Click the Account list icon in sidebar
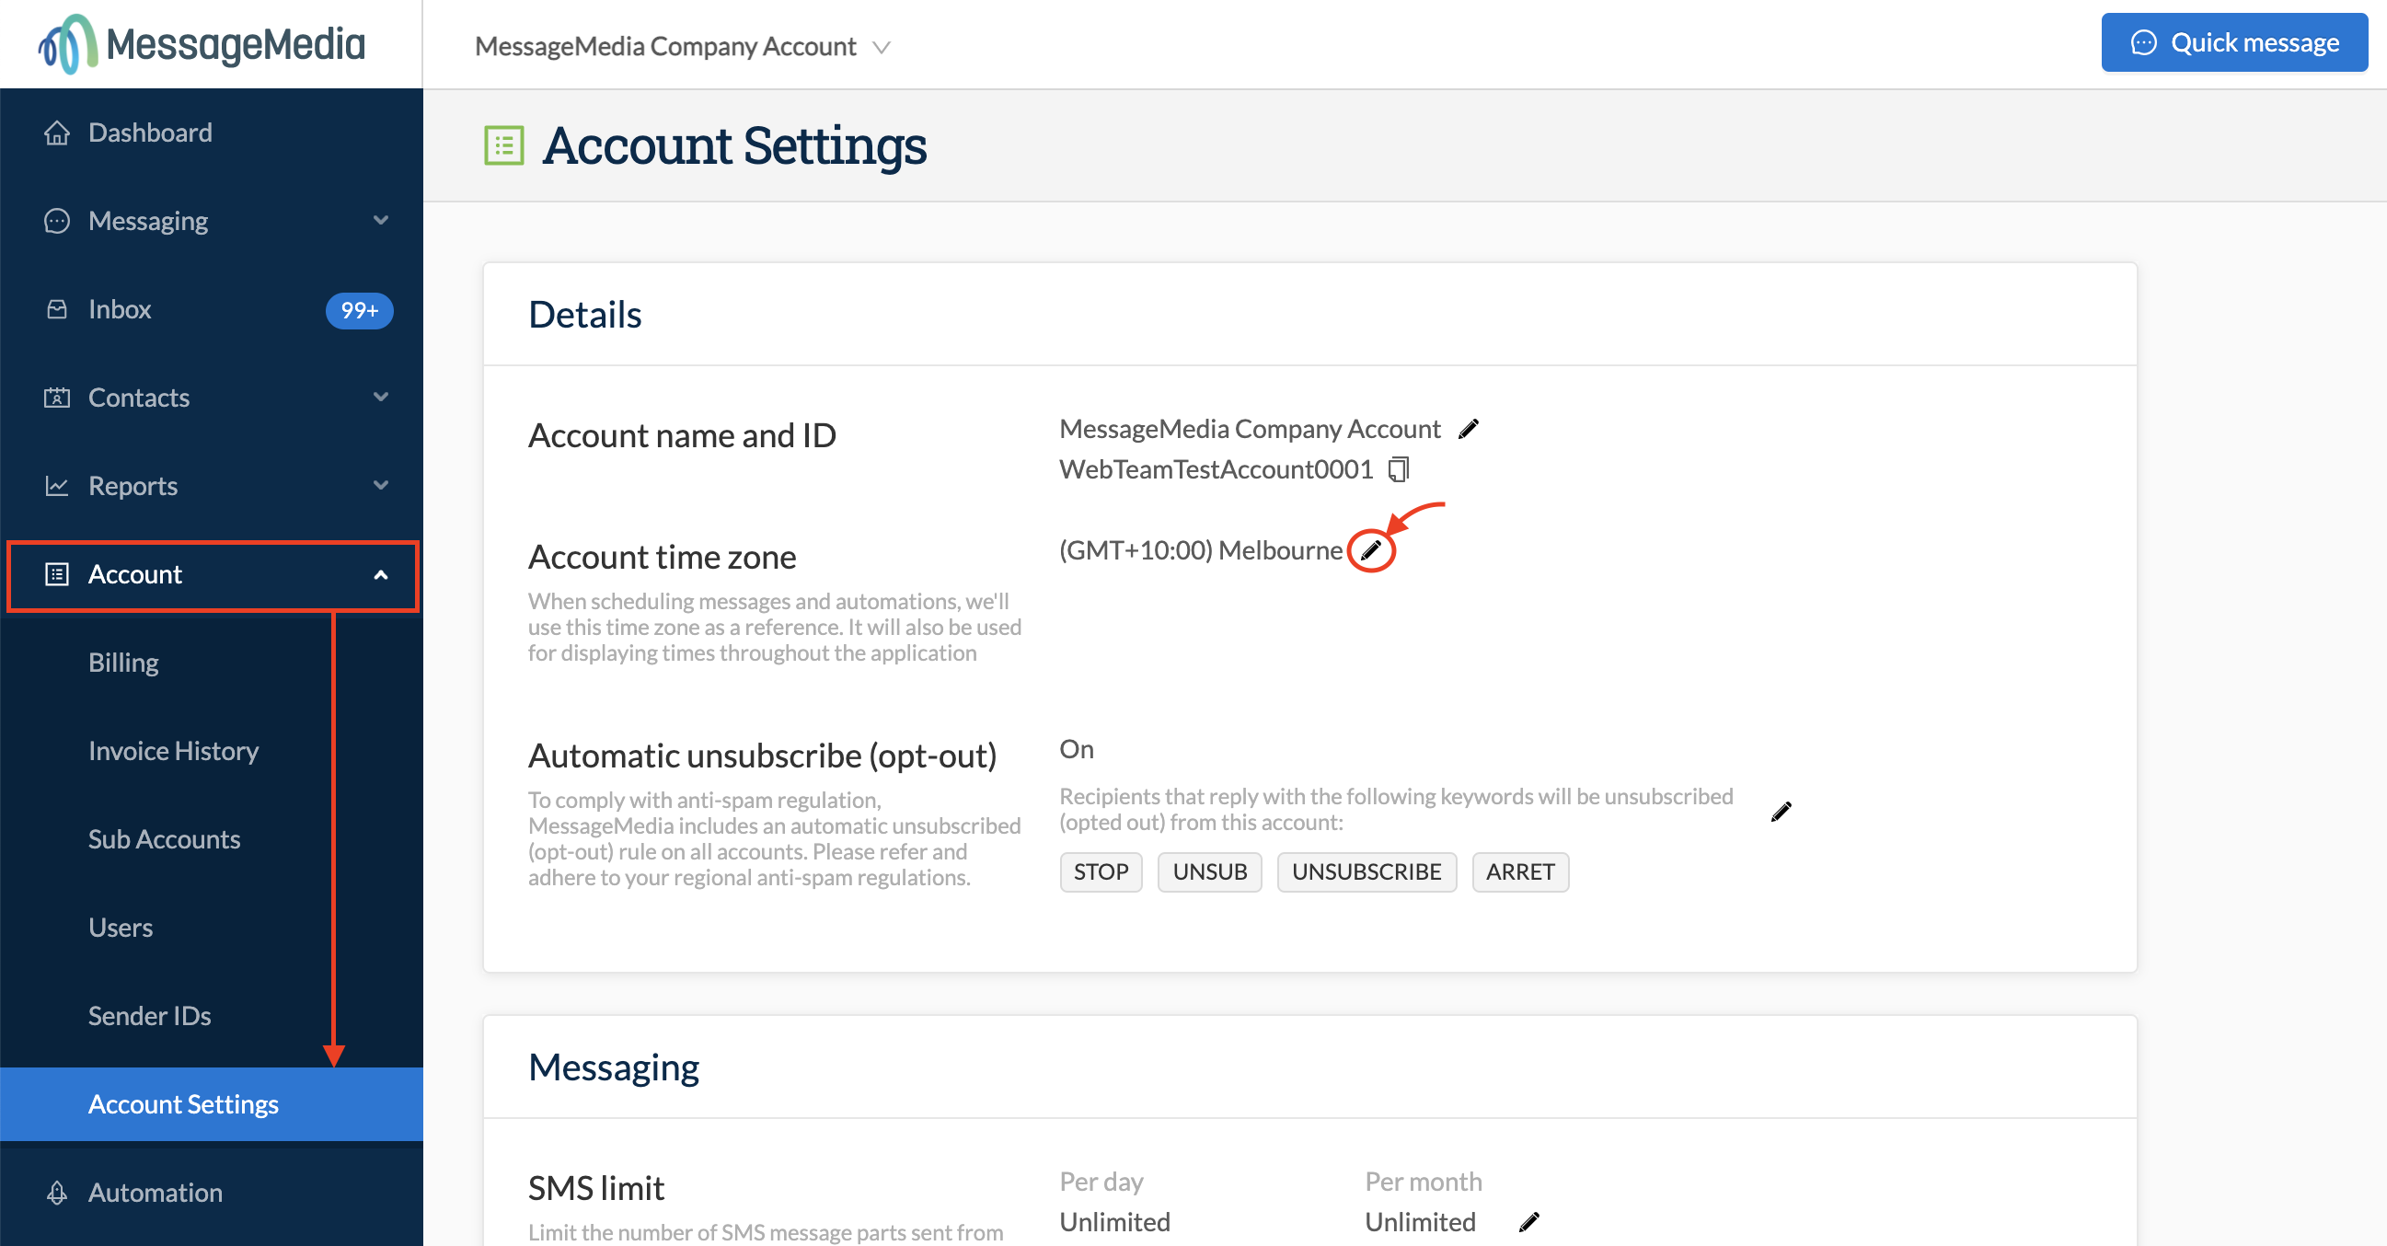Screen dimensions: 2387x1246 tap(56, 574)
